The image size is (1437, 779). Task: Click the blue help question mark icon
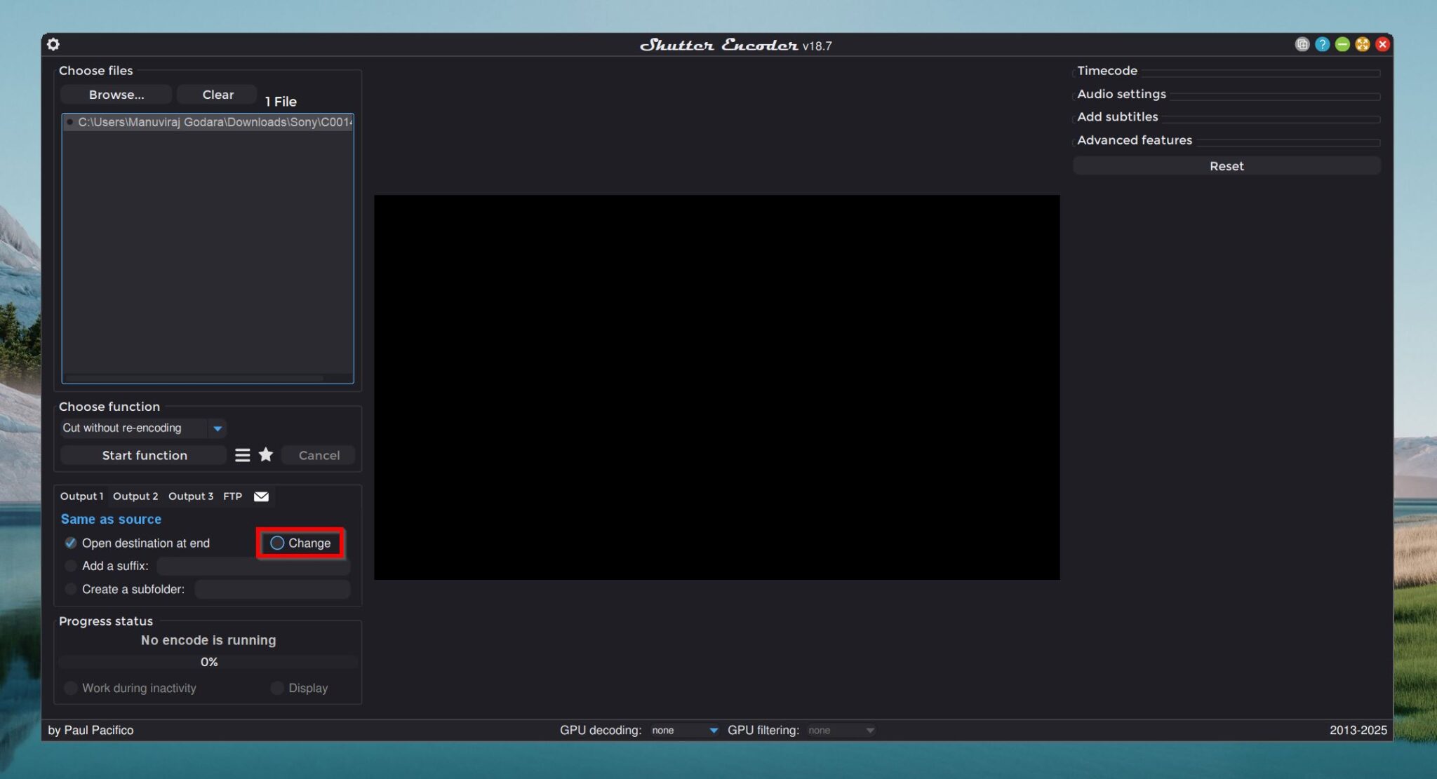click(x=1322, y=44)
